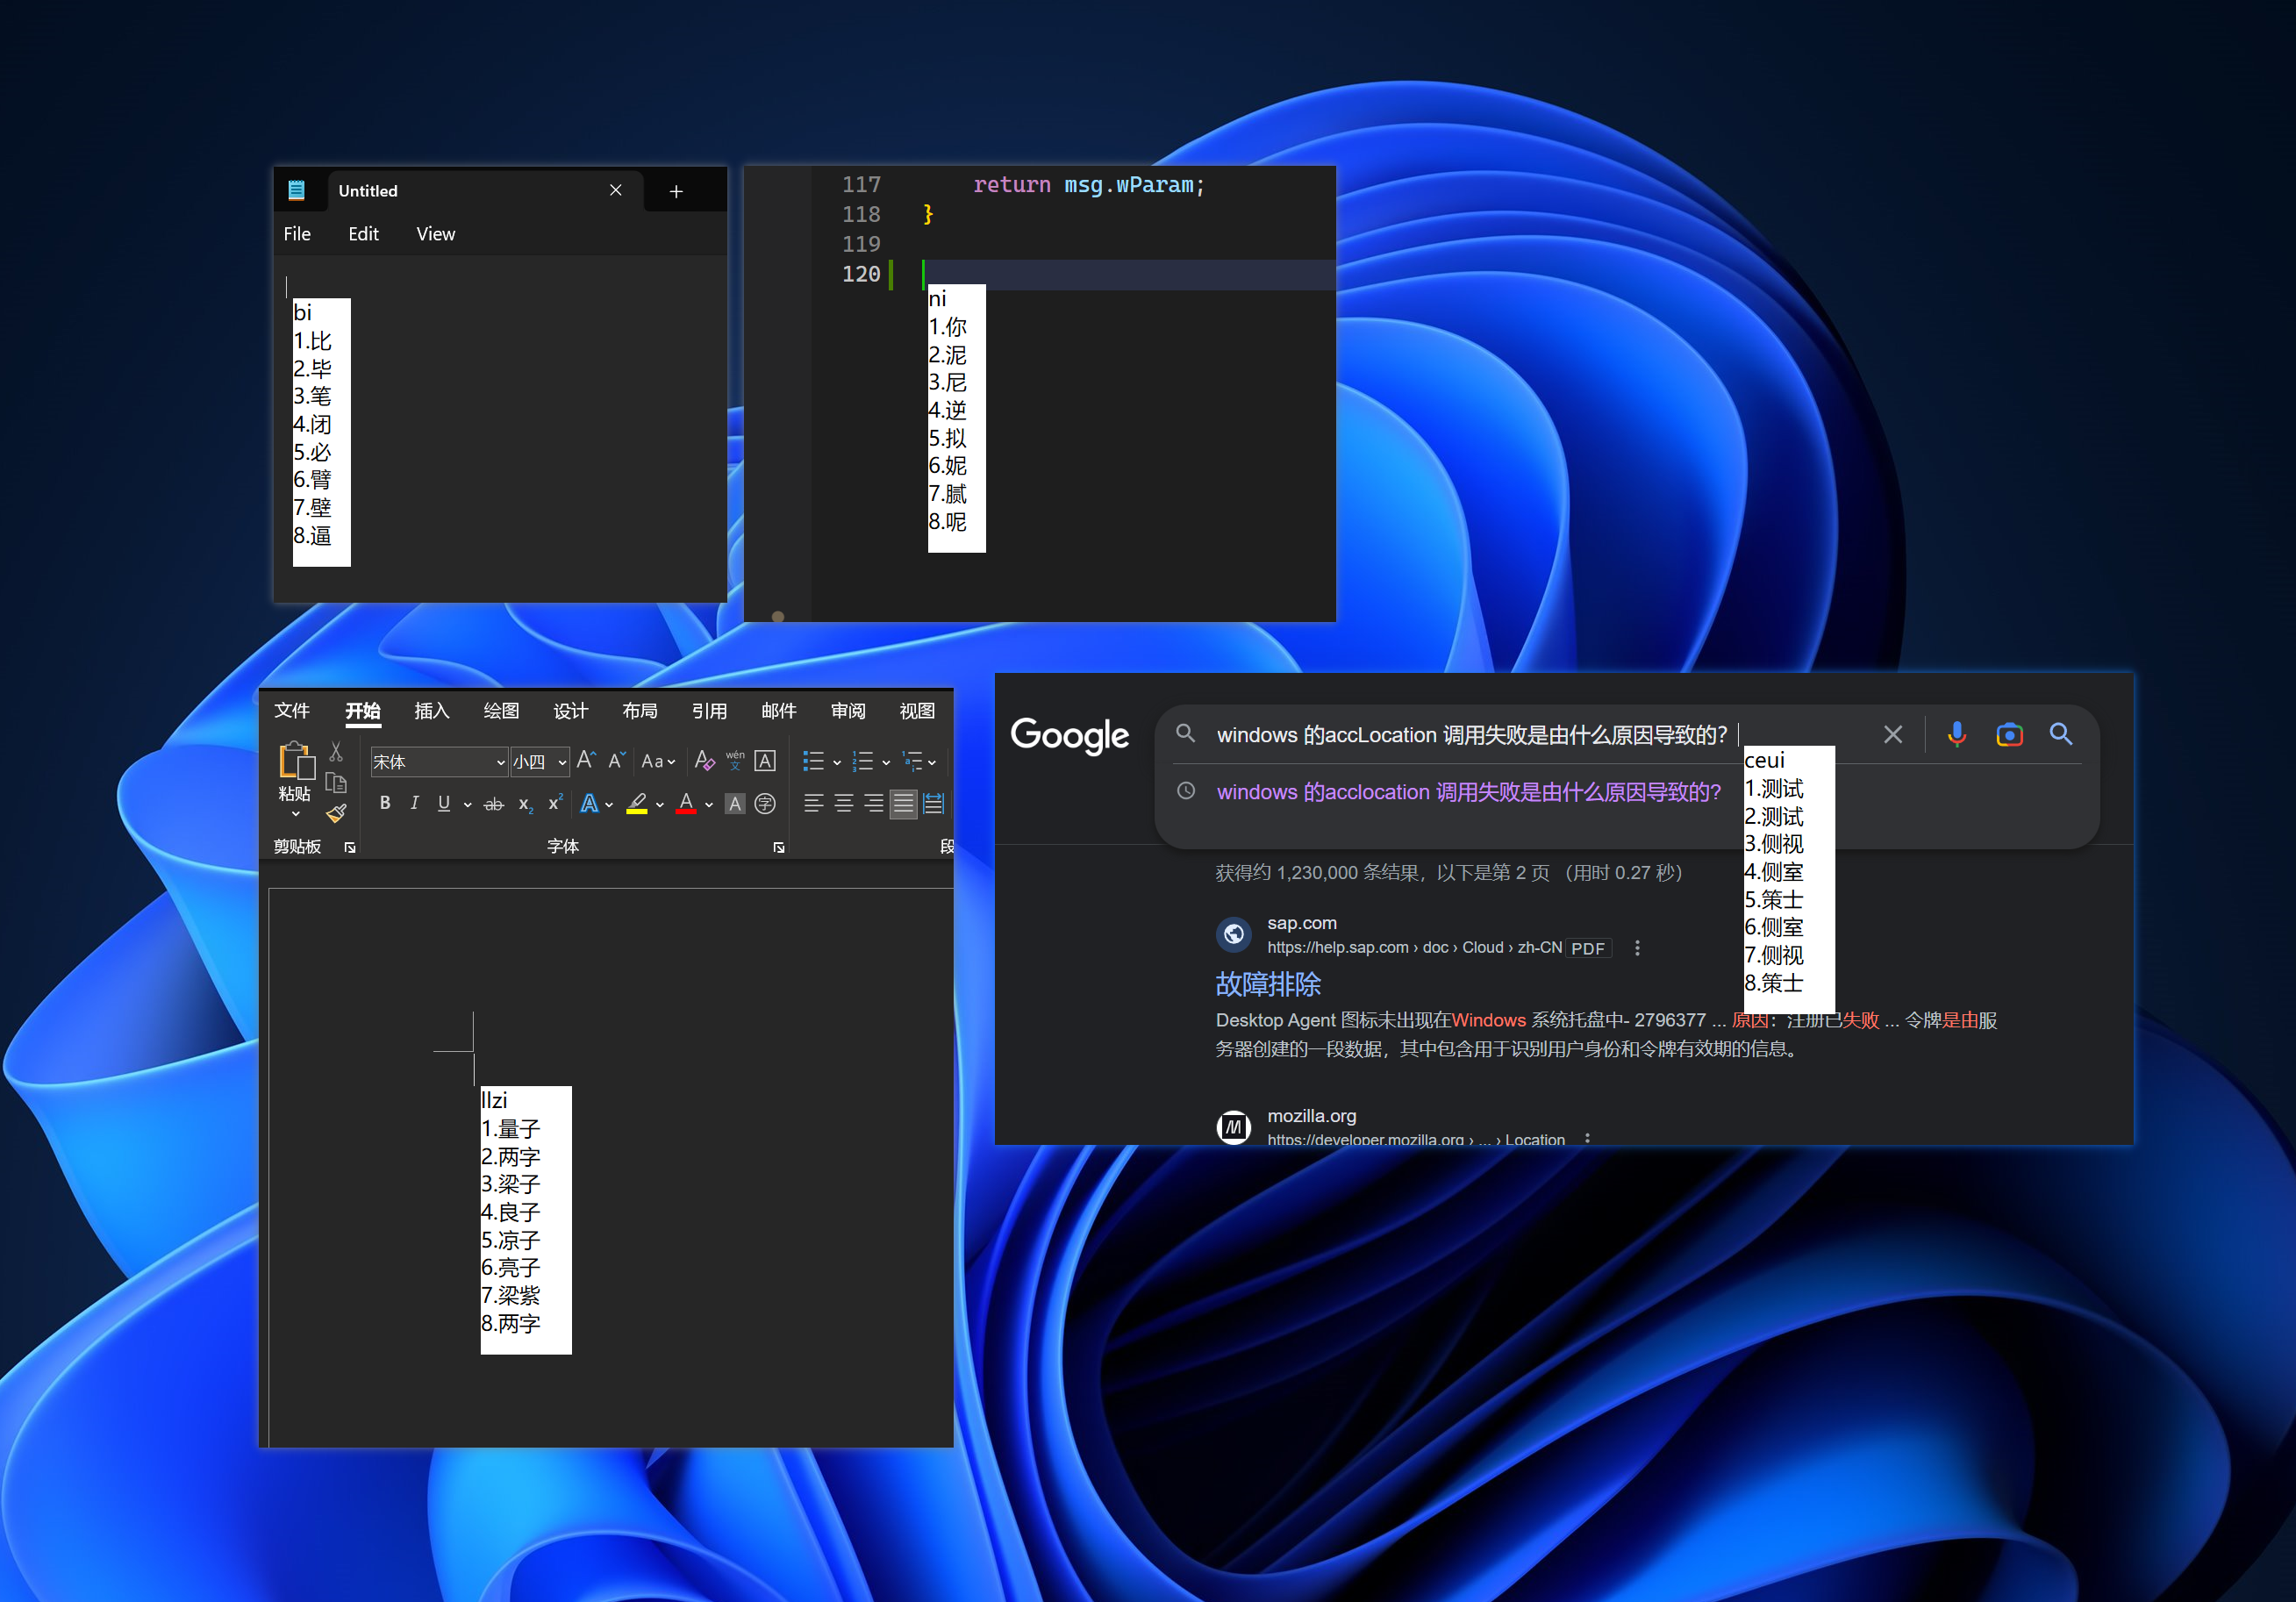This screenshot has height=1602, width=2296.
Task: Click the Strikethrough text icon
Action: click(x=493, y=804)
